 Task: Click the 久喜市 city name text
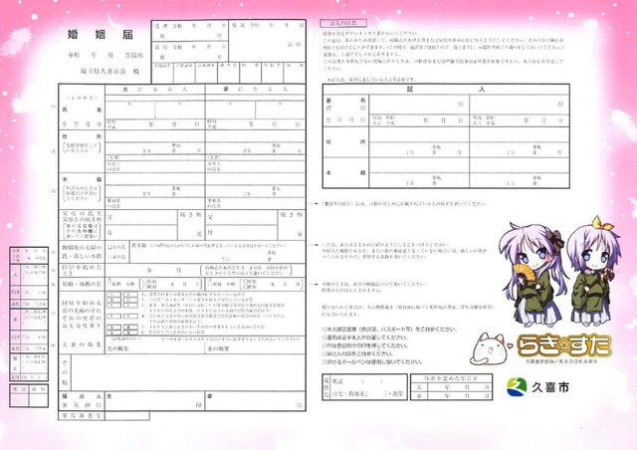[x=550, y=387]
